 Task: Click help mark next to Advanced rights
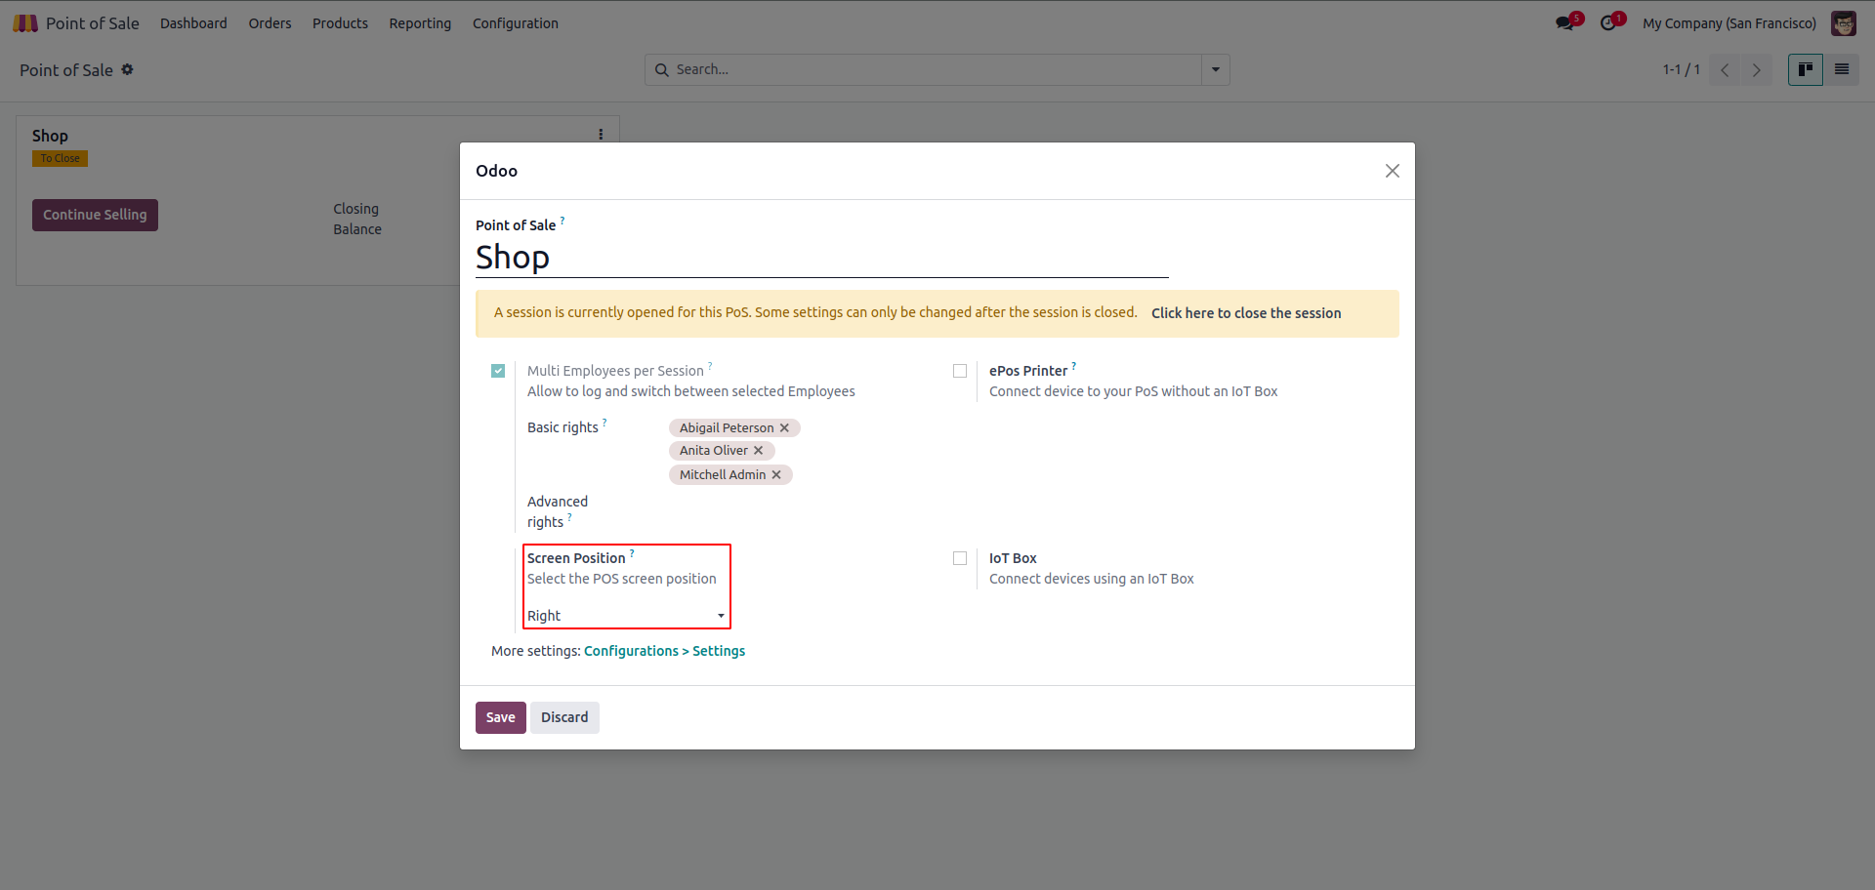(569, 517)
